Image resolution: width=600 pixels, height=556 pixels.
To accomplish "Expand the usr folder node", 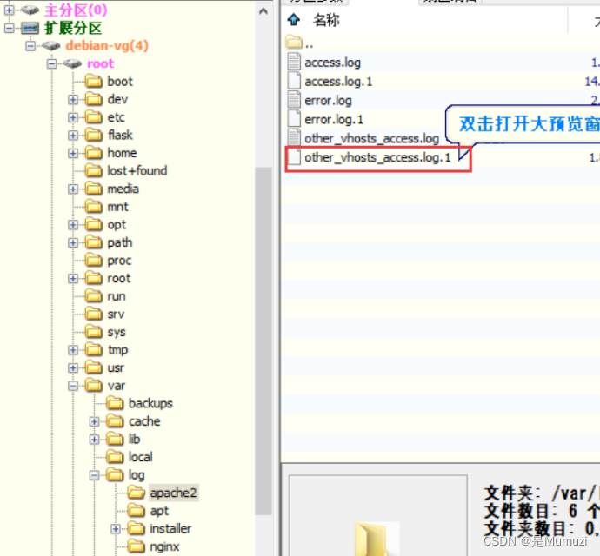I will pos(73,367).
